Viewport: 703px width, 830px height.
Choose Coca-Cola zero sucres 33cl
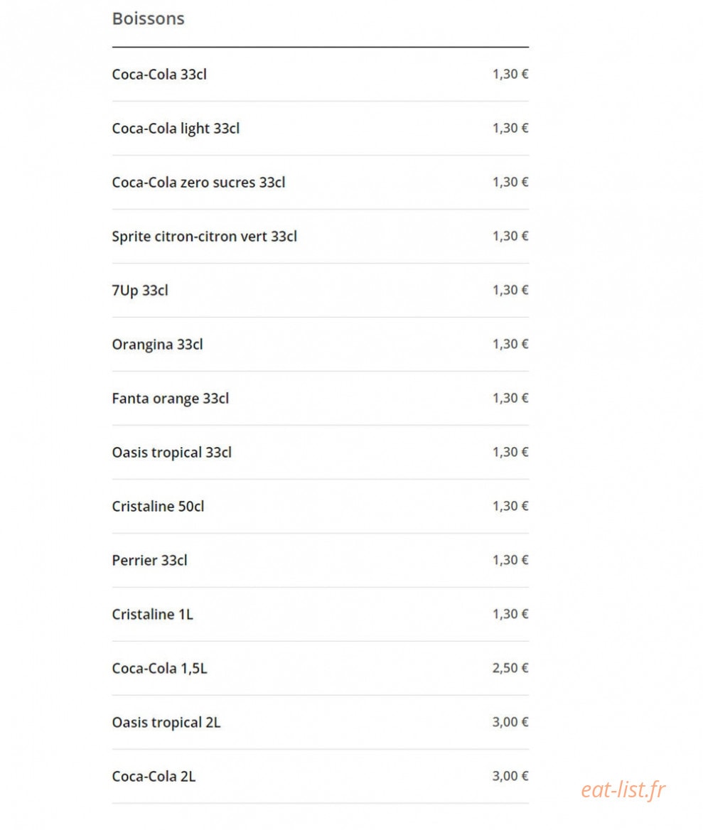pos(321,183)
